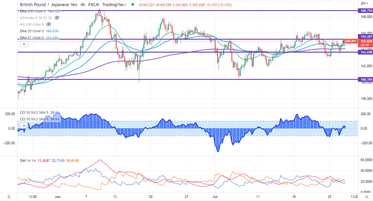Collapse indicator legend below EMA 21
Screen dimensions: 373x201
click(x=24, y=44)
